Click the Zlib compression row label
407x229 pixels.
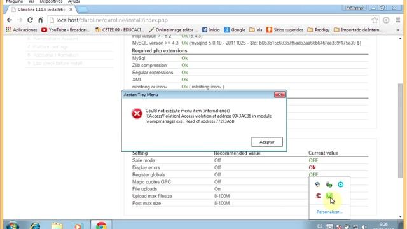(149, 65)
